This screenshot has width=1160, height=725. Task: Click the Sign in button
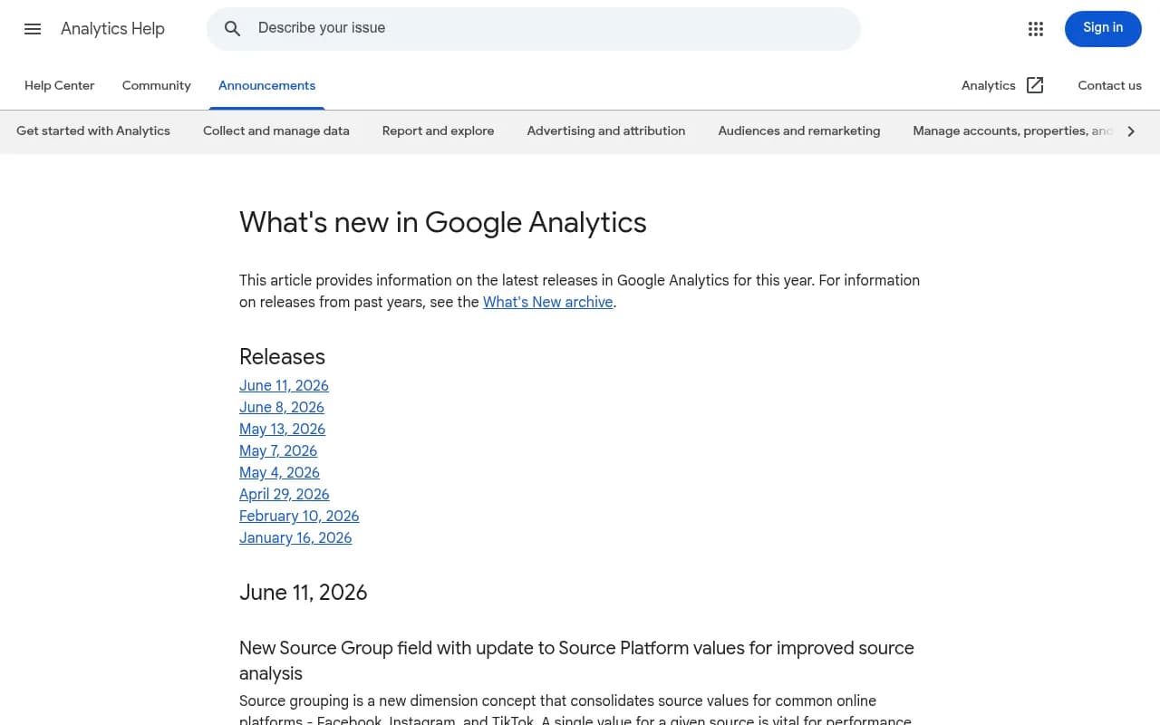click(1103, 29)
